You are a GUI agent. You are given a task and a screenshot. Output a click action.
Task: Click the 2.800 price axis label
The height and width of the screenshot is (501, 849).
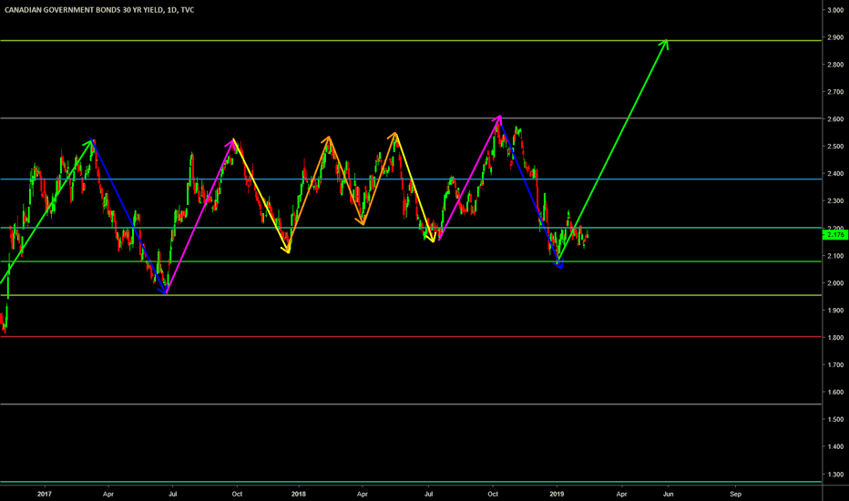pos(835,65)
